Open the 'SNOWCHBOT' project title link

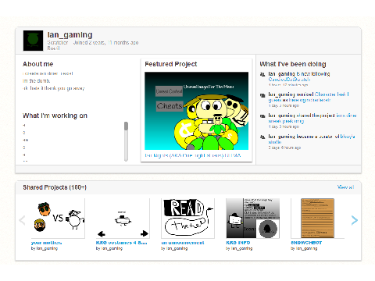pos(306,243)
